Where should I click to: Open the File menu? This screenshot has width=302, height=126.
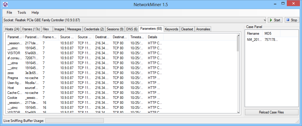click(9, 13)
